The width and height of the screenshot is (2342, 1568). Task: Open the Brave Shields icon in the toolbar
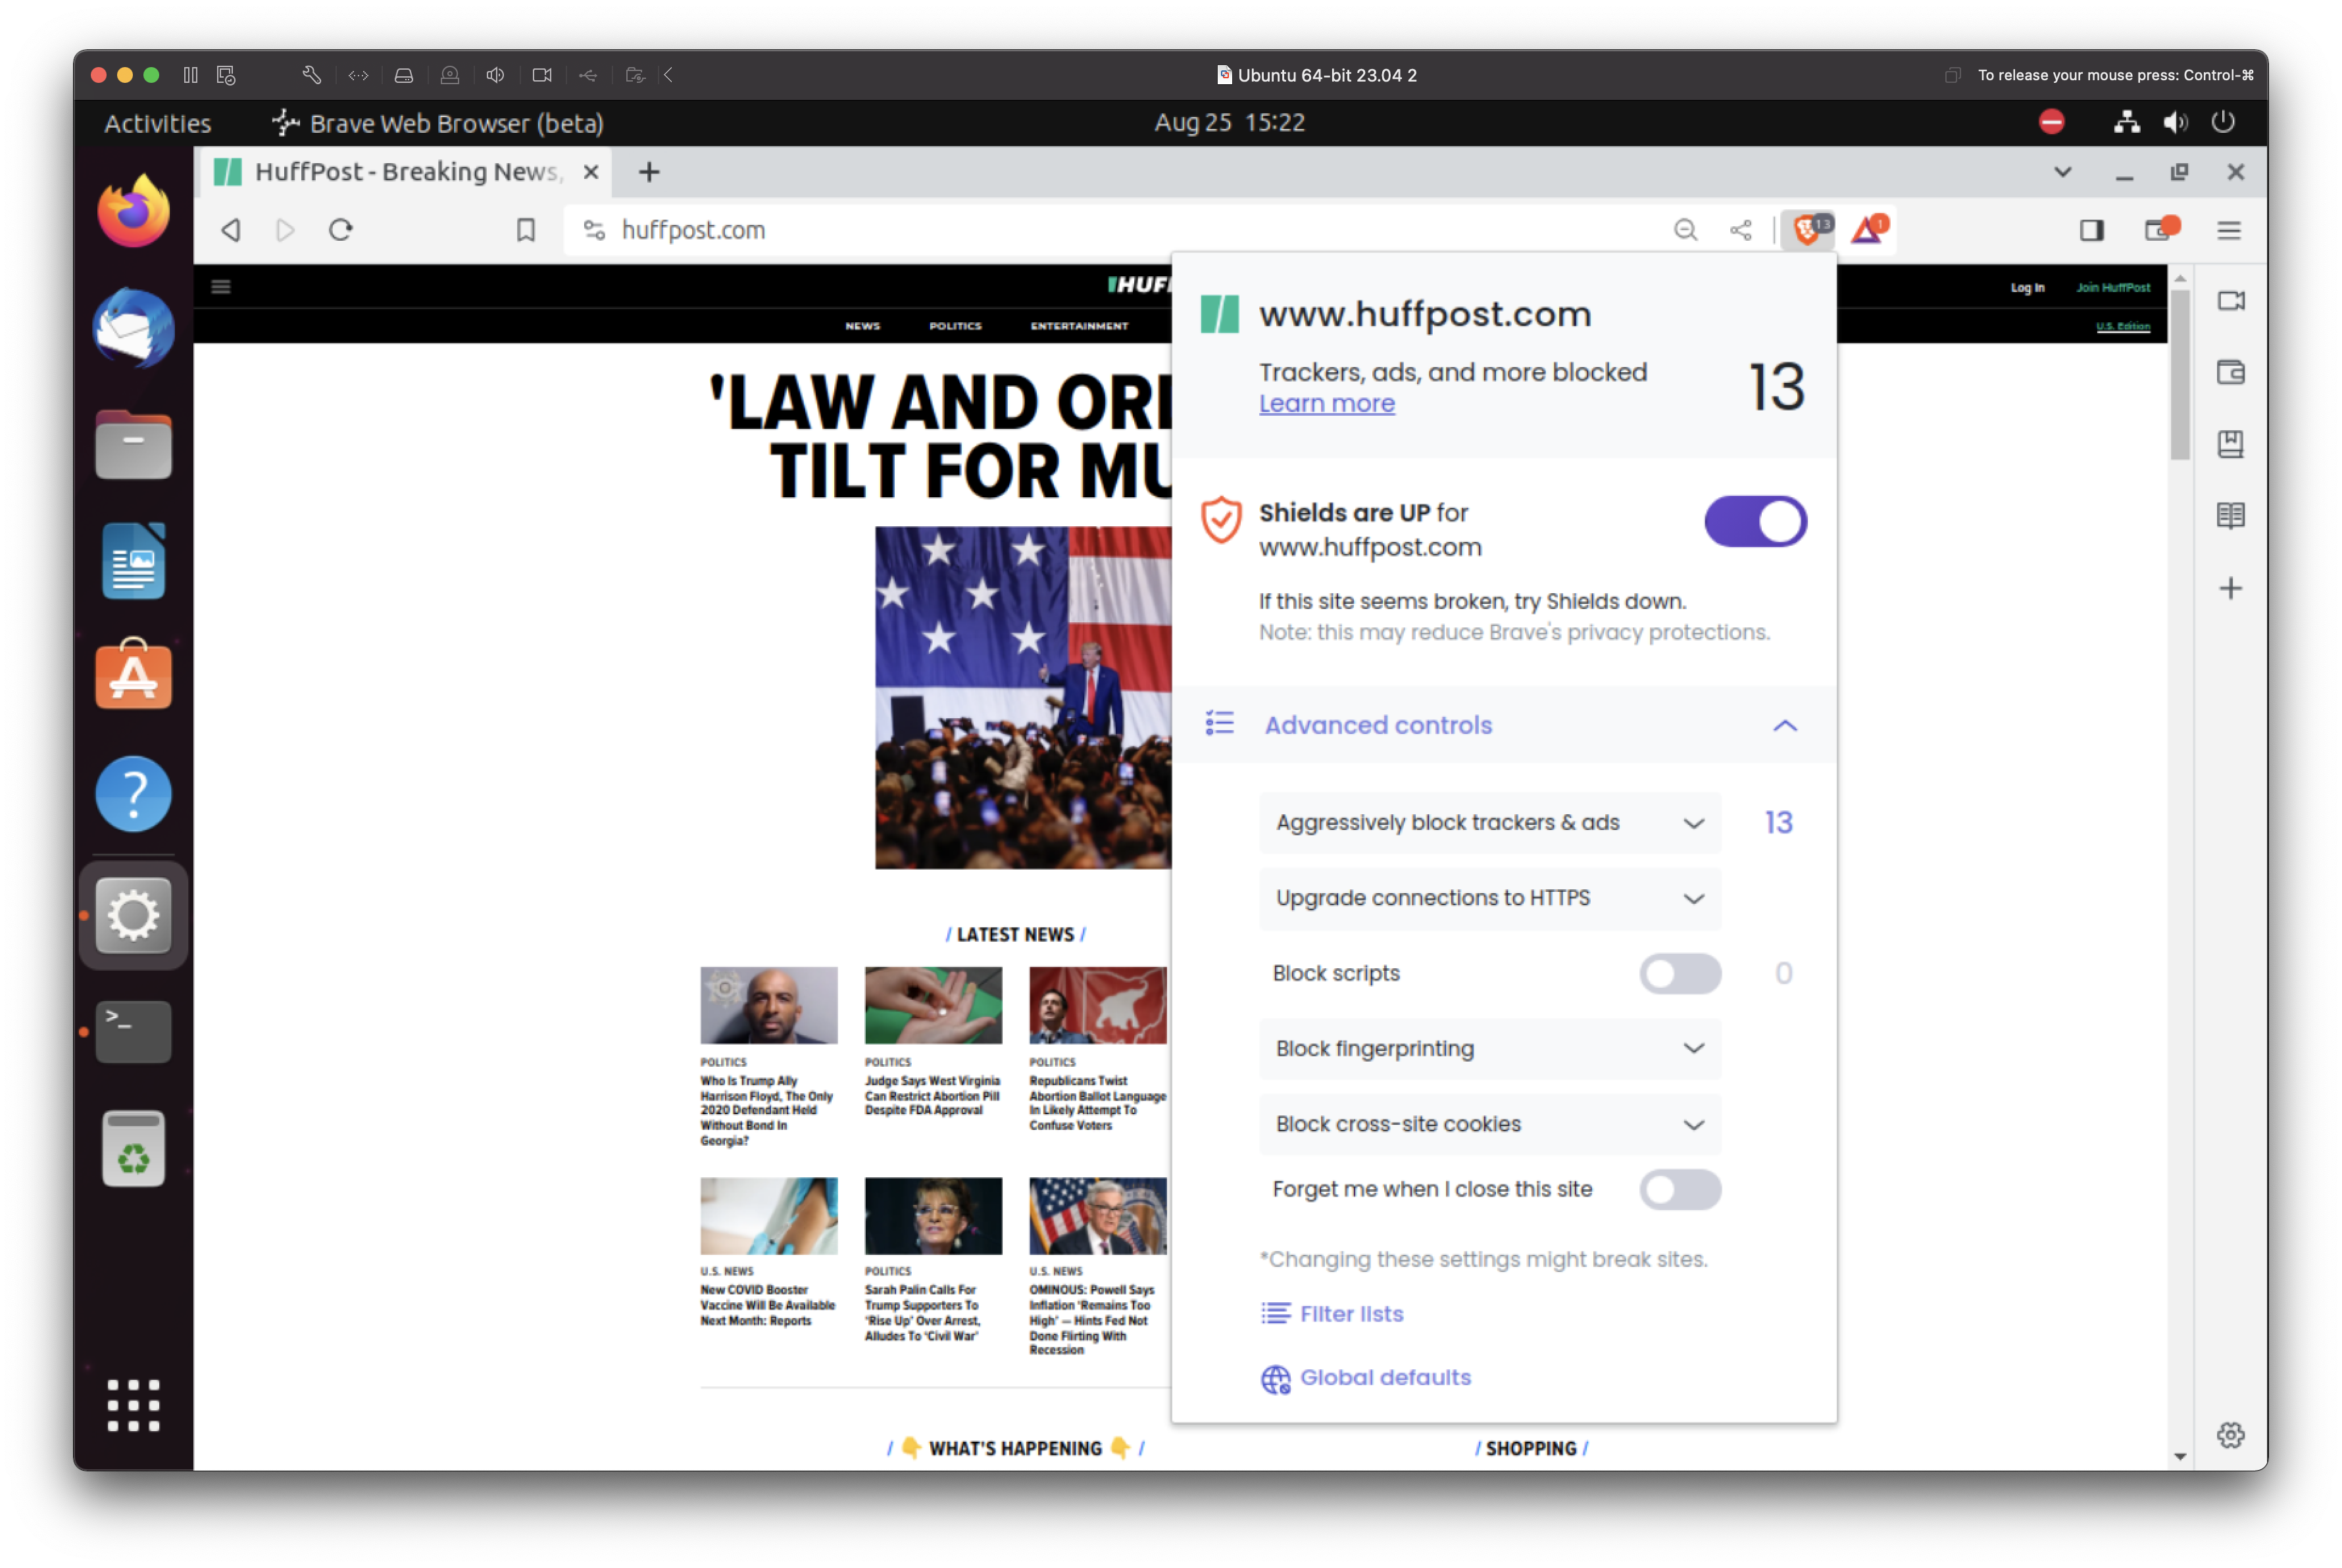[1806, 230]
